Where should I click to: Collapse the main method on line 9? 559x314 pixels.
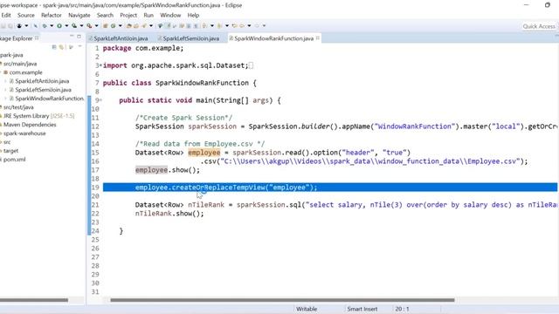100,100
